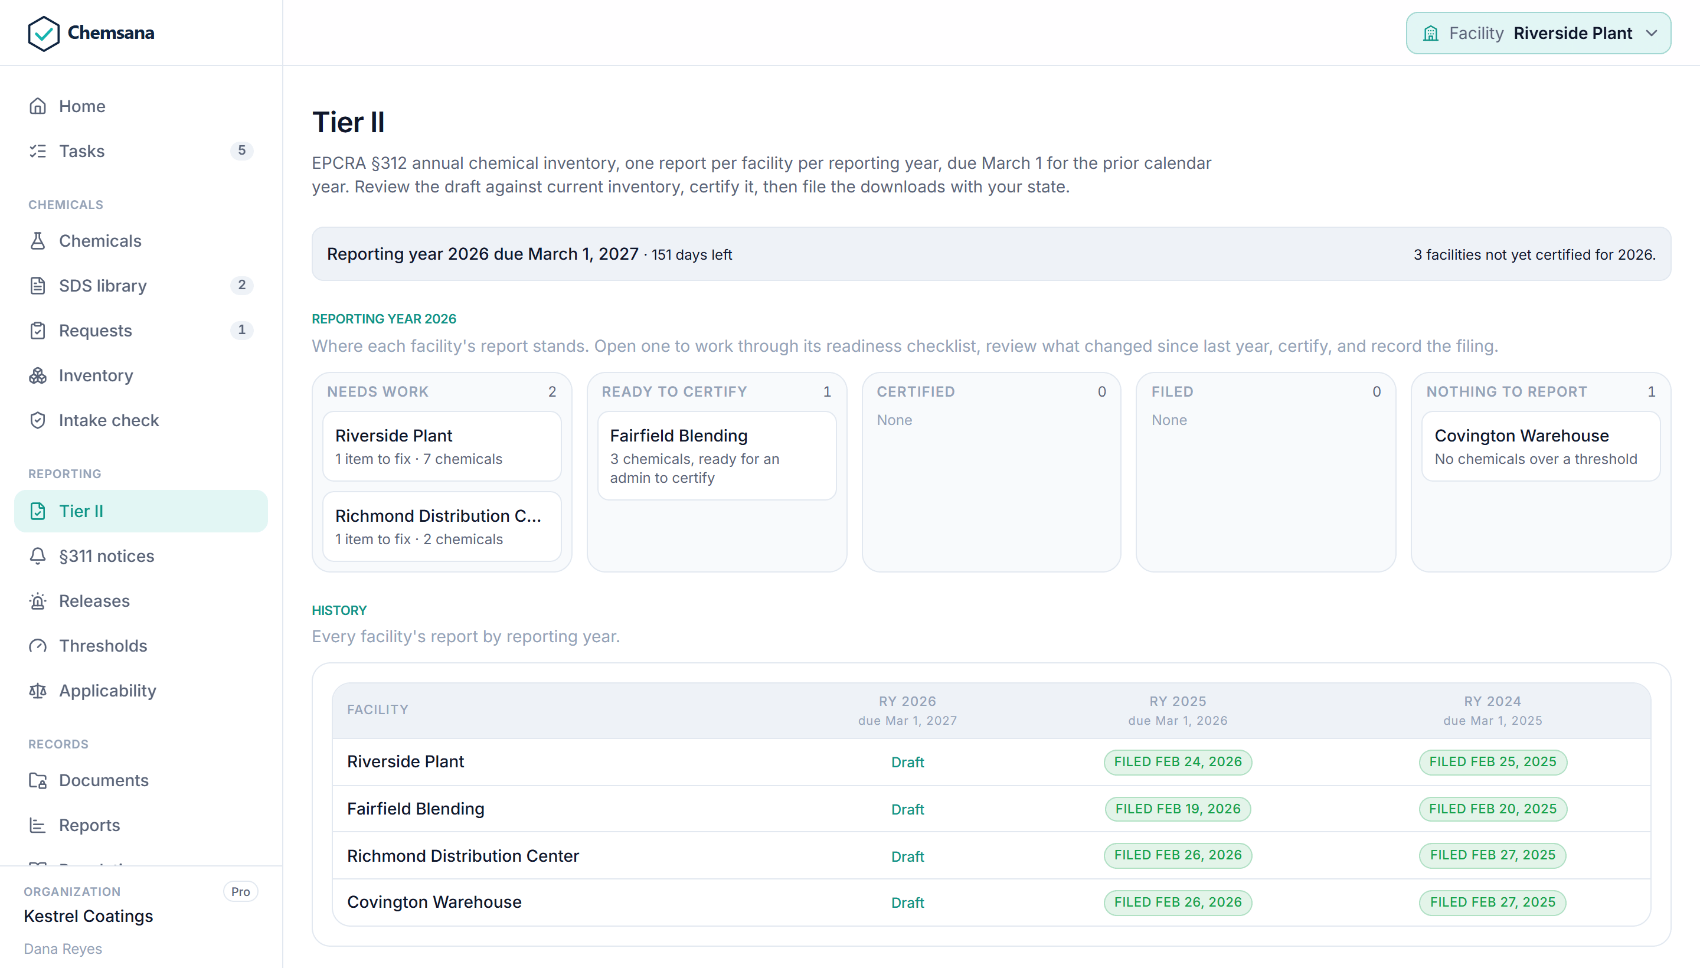1700x968 pixels.
Task: Open Covington Warehouse nothing-to-report card
Action: tap(1541, 446)
